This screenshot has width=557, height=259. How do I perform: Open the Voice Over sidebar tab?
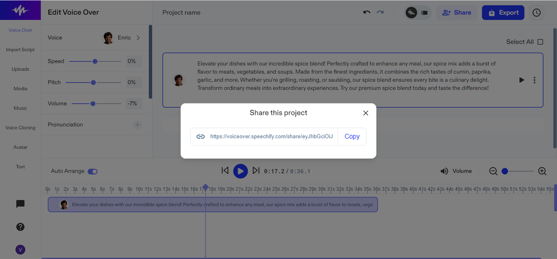coord(20,30)
